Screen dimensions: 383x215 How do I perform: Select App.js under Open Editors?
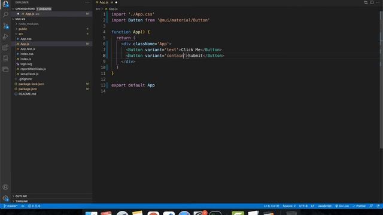tap(52, 14)
